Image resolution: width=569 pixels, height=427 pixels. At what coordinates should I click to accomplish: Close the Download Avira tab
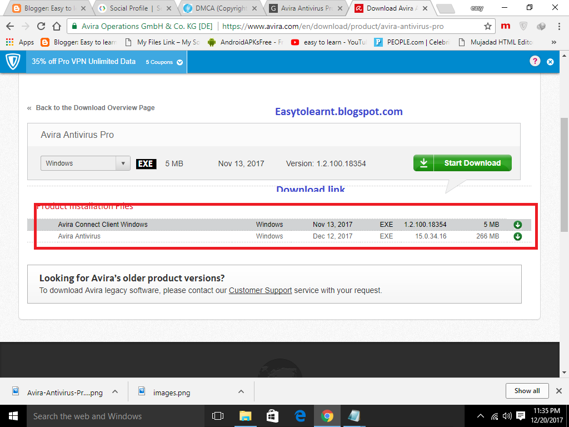425,8
